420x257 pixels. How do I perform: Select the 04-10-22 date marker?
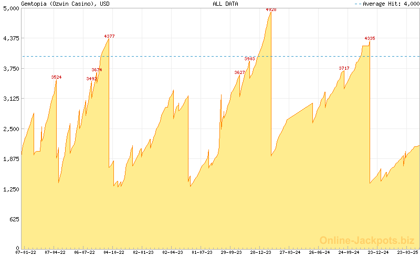[114, 252]
